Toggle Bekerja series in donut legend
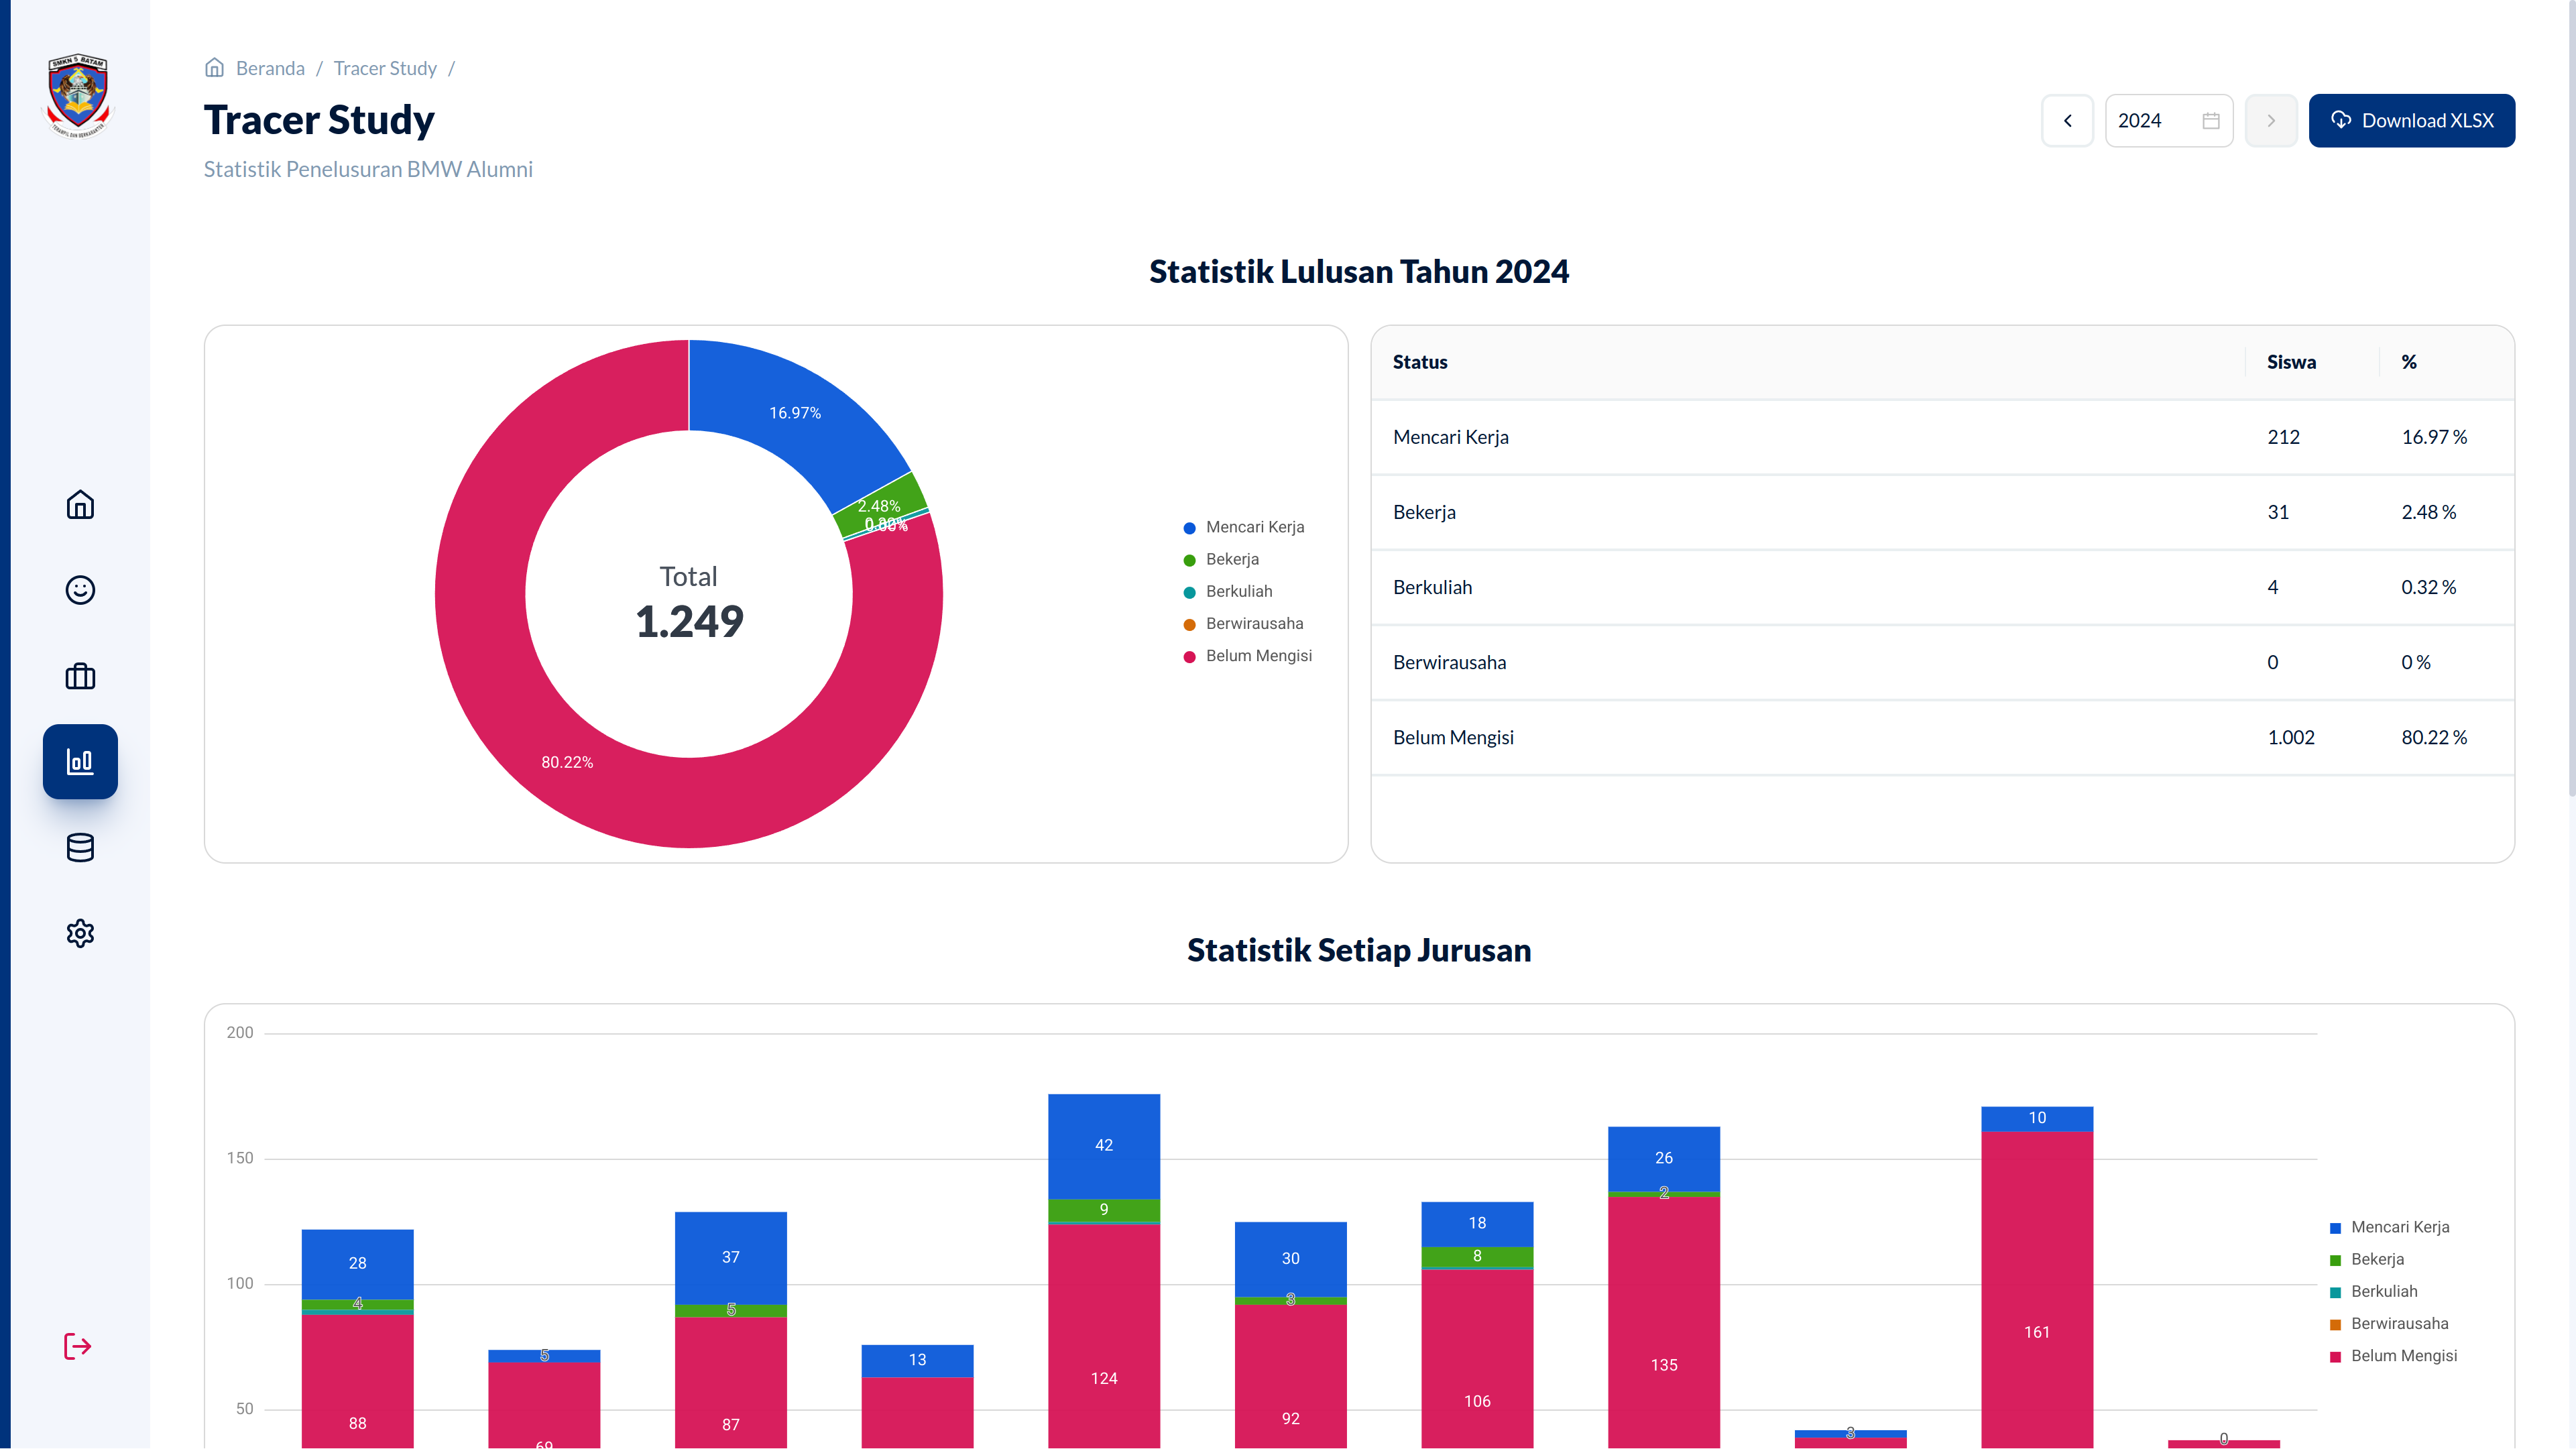The height and width of the screenshot is (1449, 2576). [x=1231, y=559]
